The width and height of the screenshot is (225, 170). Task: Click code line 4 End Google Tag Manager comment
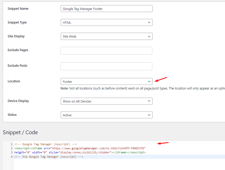(49, 157)
